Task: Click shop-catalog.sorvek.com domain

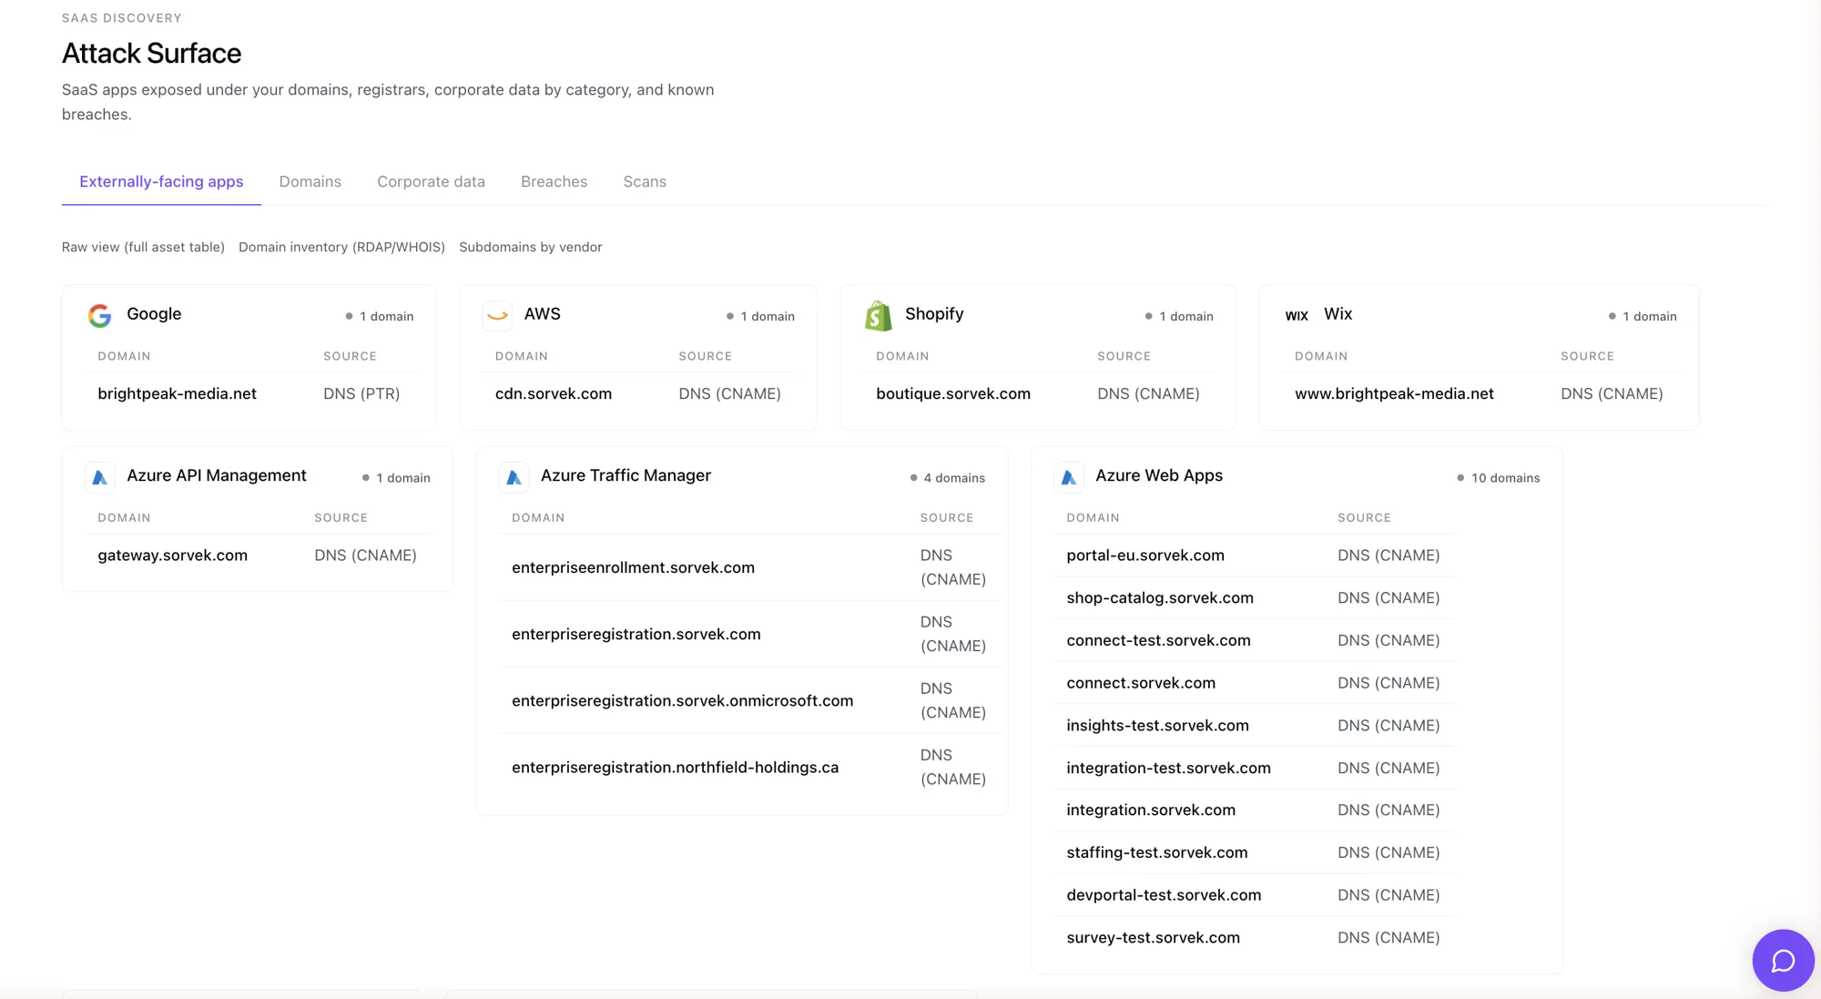Action: click(1160, 597)
